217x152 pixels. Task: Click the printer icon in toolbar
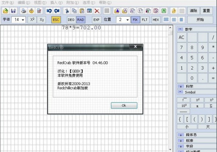coord(24,11)
